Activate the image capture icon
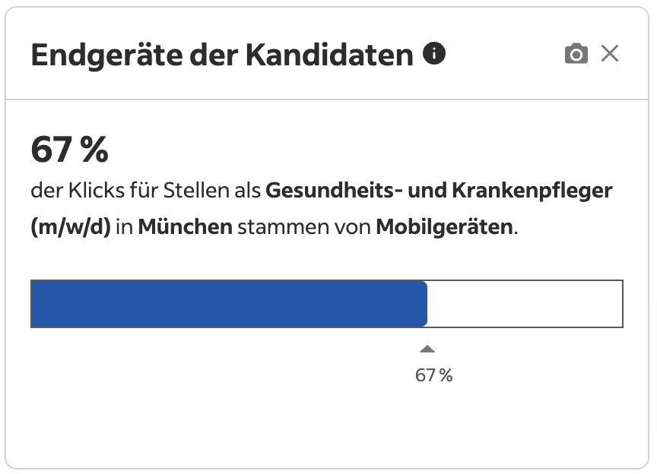This screenshot has height=474, width=657. (x=577, y=54)
